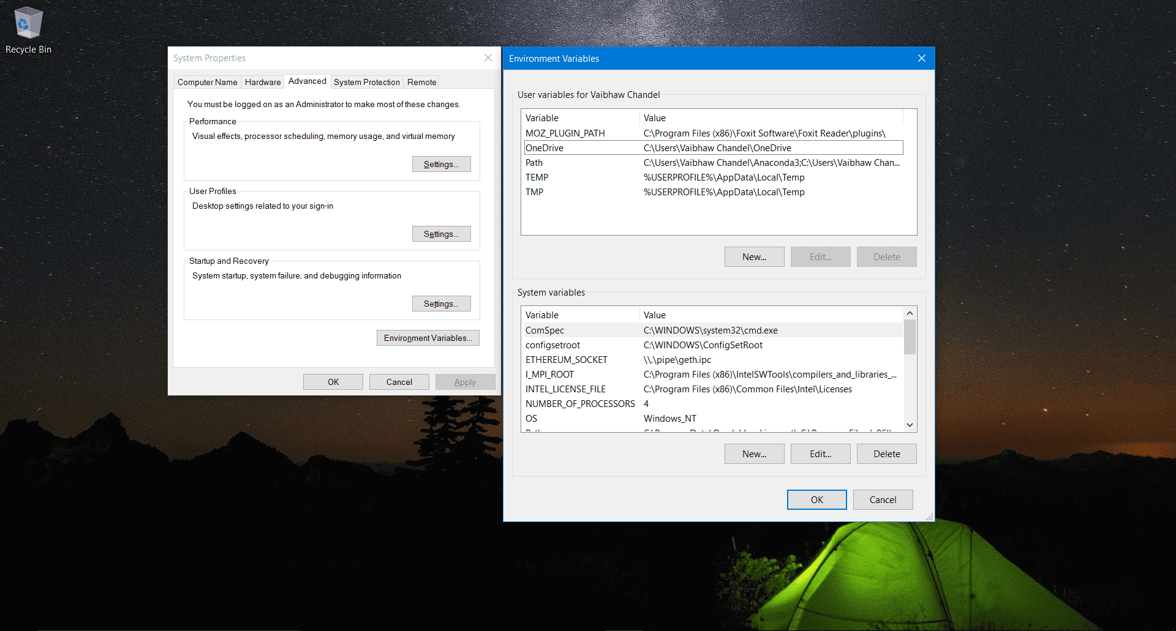Click the disabled Apply button in System Properties
Screen dimensions: 1176x631
465,382
